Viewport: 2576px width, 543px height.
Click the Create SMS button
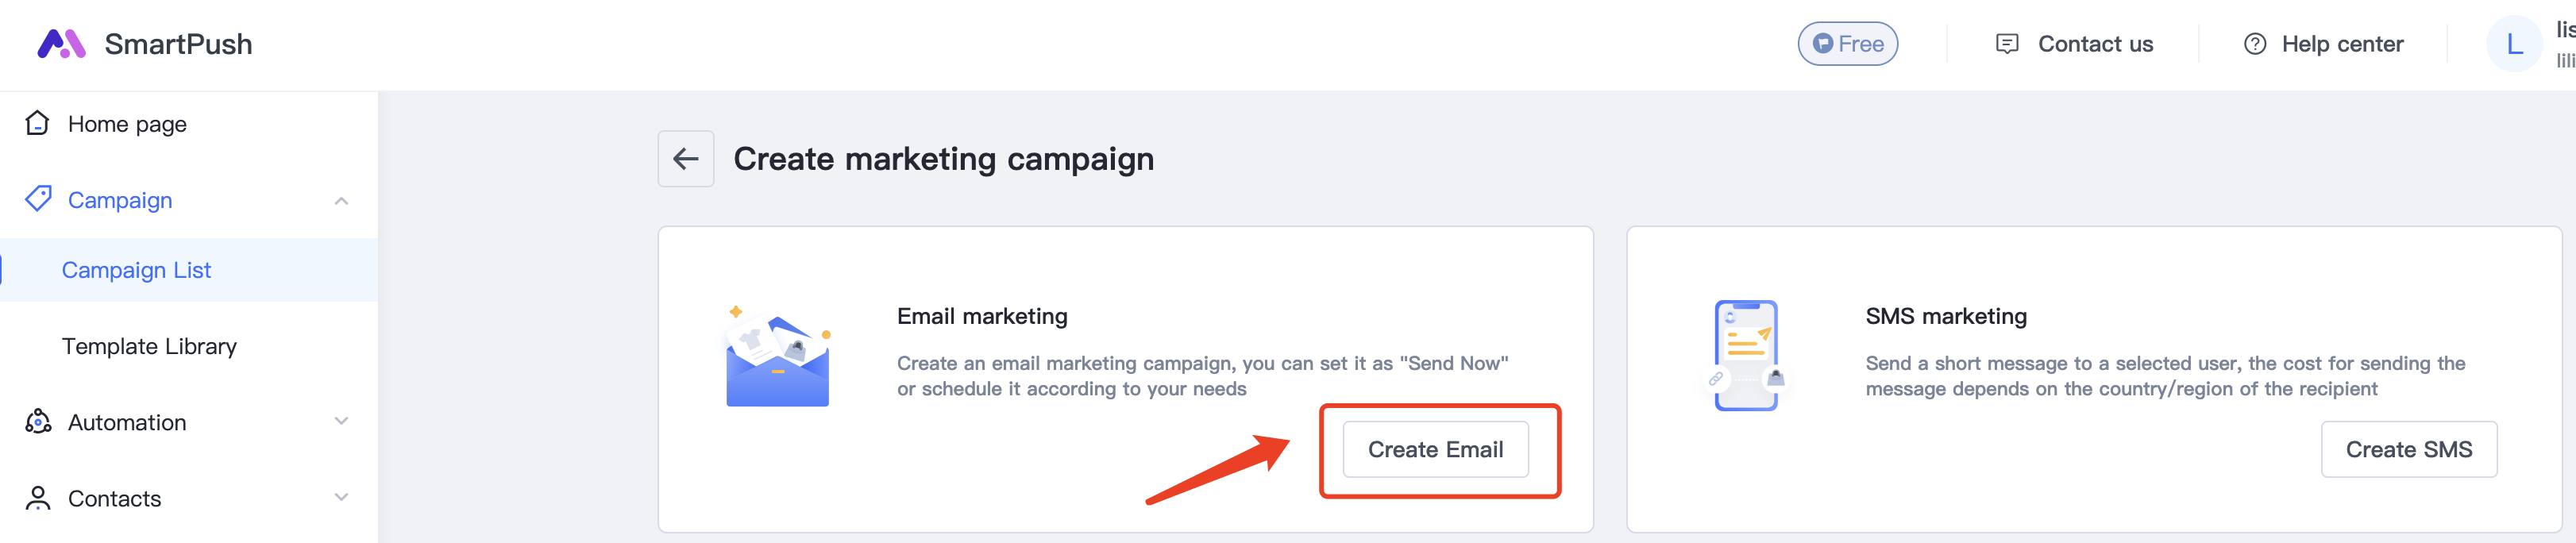click(x=2408, y=450)
